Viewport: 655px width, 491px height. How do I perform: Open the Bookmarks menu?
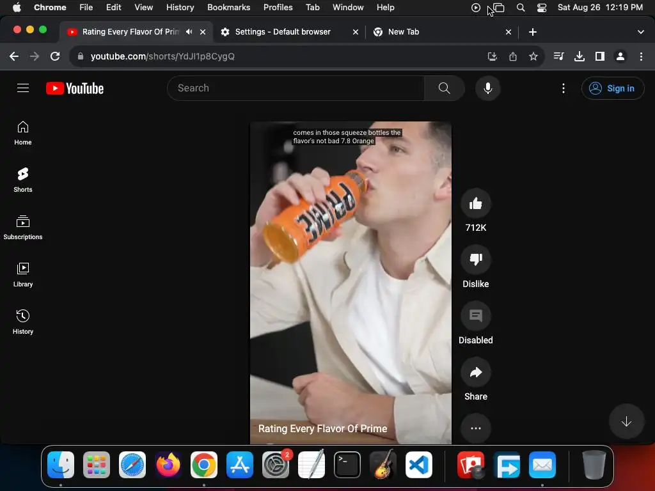[x=228, y=8]
